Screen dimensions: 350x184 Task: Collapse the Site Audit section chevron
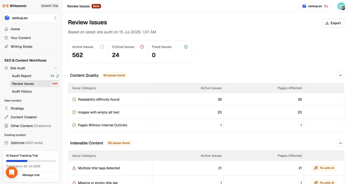[x=56, y=68]
